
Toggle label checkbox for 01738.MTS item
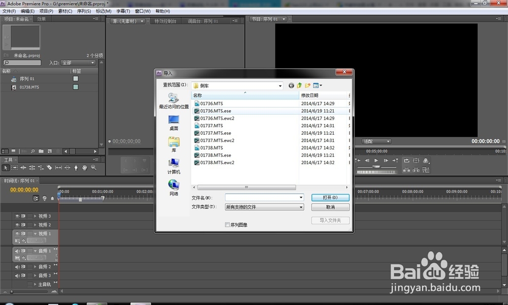pos(76,87)
